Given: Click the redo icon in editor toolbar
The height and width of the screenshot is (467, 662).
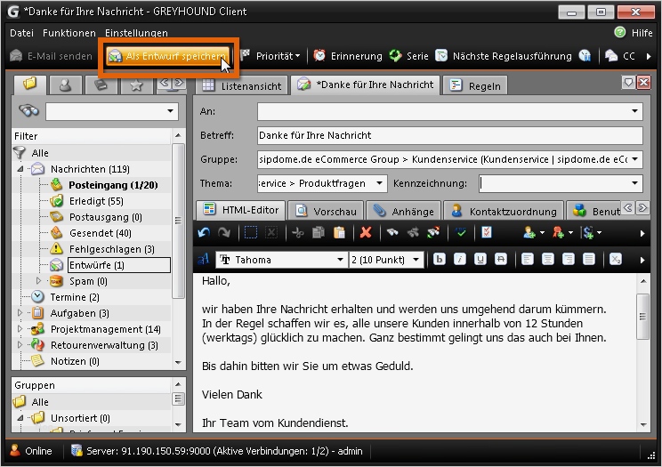Looking at the screenshot, I should point(224,233).
